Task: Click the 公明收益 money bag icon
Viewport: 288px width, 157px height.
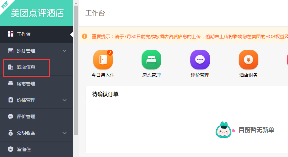Action: (11, 133)
